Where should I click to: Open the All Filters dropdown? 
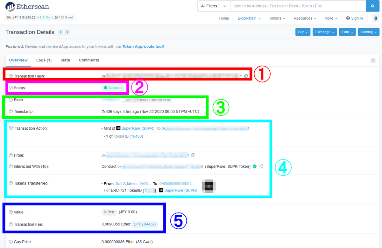[214, 6]
